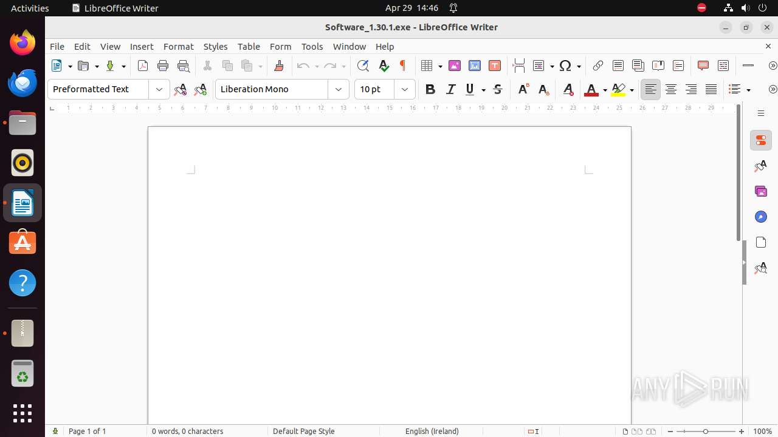Image resolution: width=778 pixels, height=437 pixels.
Task: Open the underline style dropdown arrow
Action: point(484,90)
